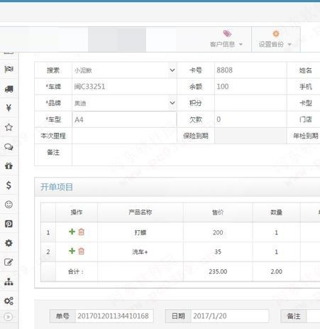Click the quantity cell in 洗车+ row
Image resolution: width=320 pixels, height=329 pixels.
coord(276,252)
